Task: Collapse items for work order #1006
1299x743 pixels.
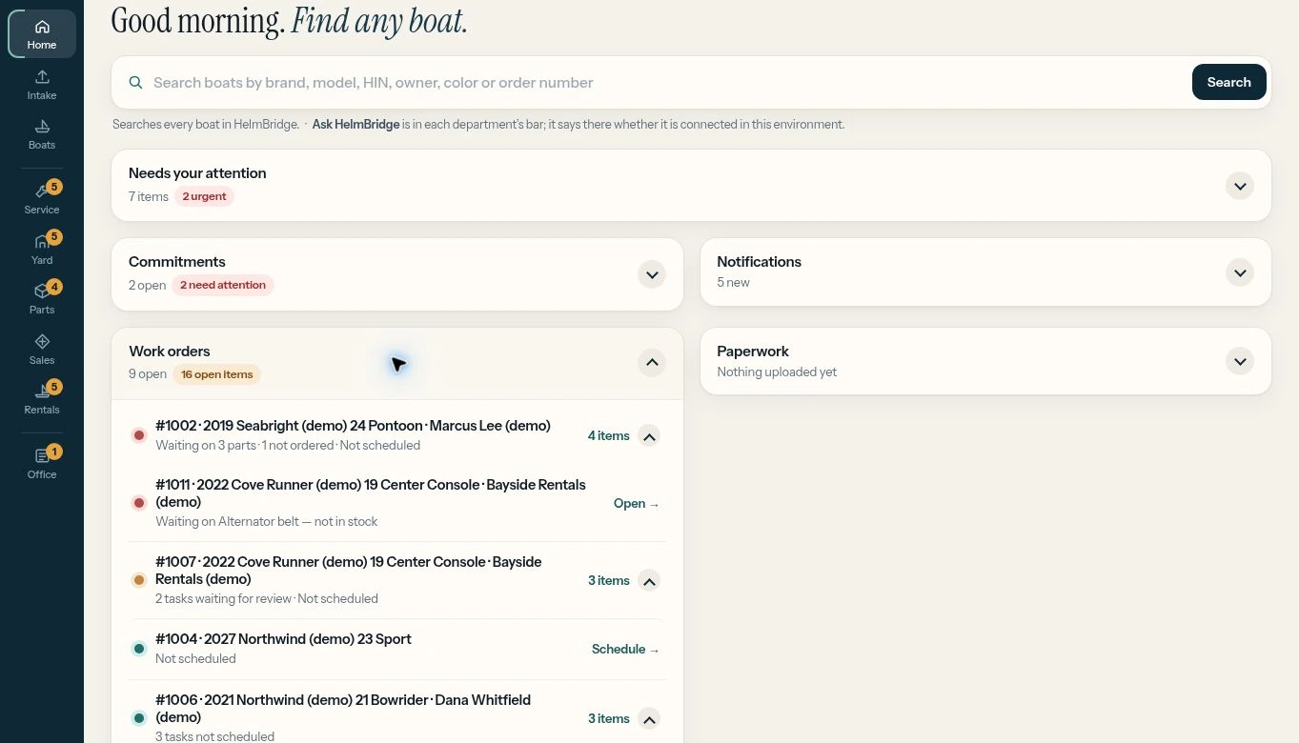Action: click(x=649, y=719)
